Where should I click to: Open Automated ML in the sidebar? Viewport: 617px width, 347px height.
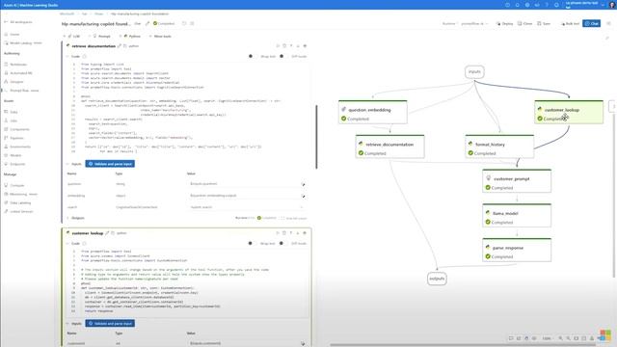[21, 73]
